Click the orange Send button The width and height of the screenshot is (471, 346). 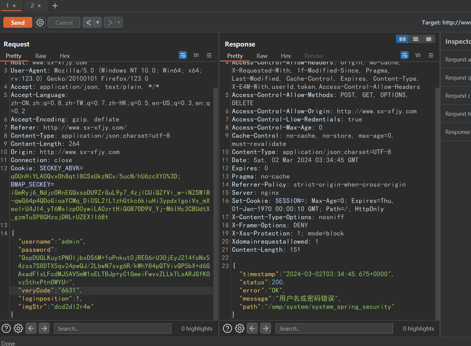[18, 23]
